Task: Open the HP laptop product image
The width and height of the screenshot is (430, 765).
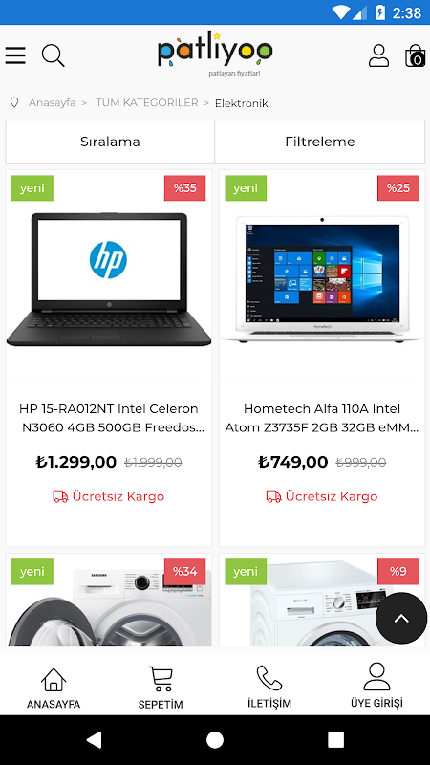Action: coord(109,279)
